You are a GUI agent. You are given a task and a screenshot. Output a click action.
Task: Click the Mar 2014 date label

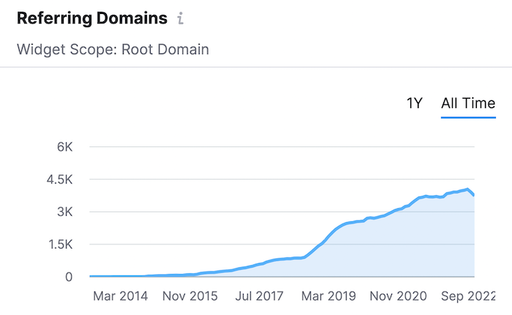(x=121, y=297)
